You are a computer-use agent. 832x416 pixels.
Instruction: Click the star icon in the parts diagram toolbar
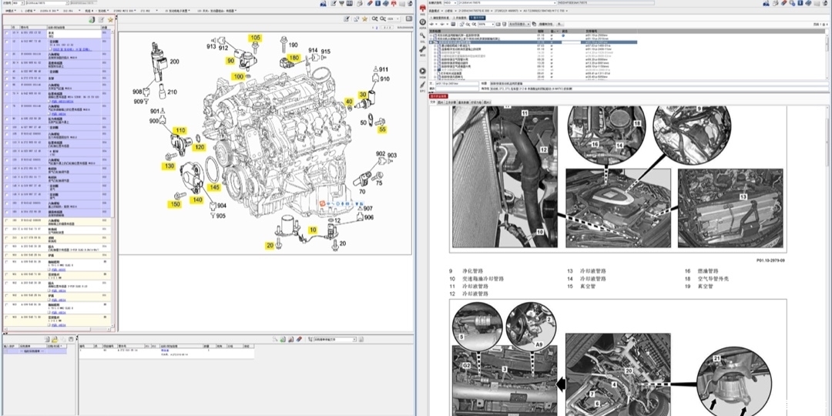(x=364, y=19)
